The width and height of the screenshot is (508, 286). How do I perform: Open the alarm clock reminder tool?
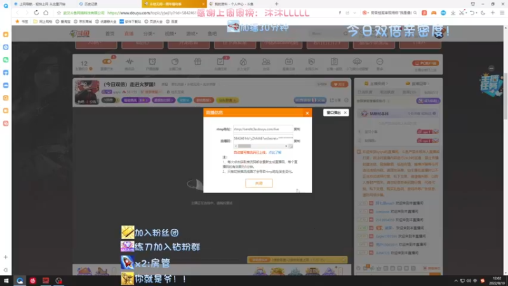[x=152, y=62]
